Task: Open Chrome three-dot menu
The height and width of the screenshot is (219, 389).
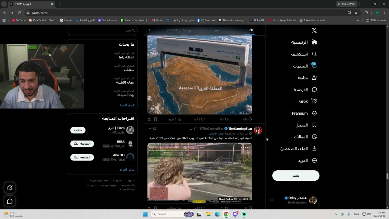Action: (x=385, y=13)
